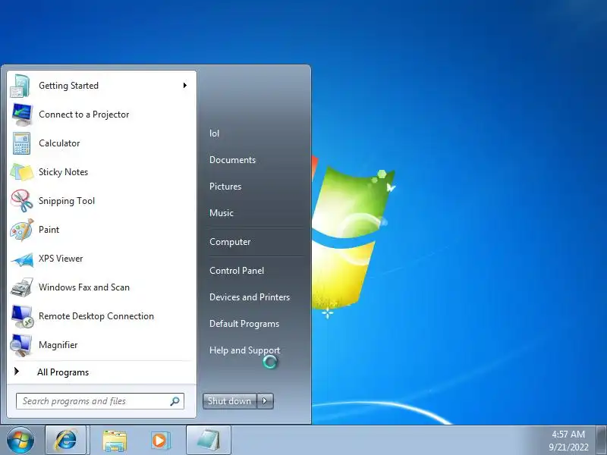Open Devices and Printers
The height and width of the screenshot is (455, 607).
[250, 297]
